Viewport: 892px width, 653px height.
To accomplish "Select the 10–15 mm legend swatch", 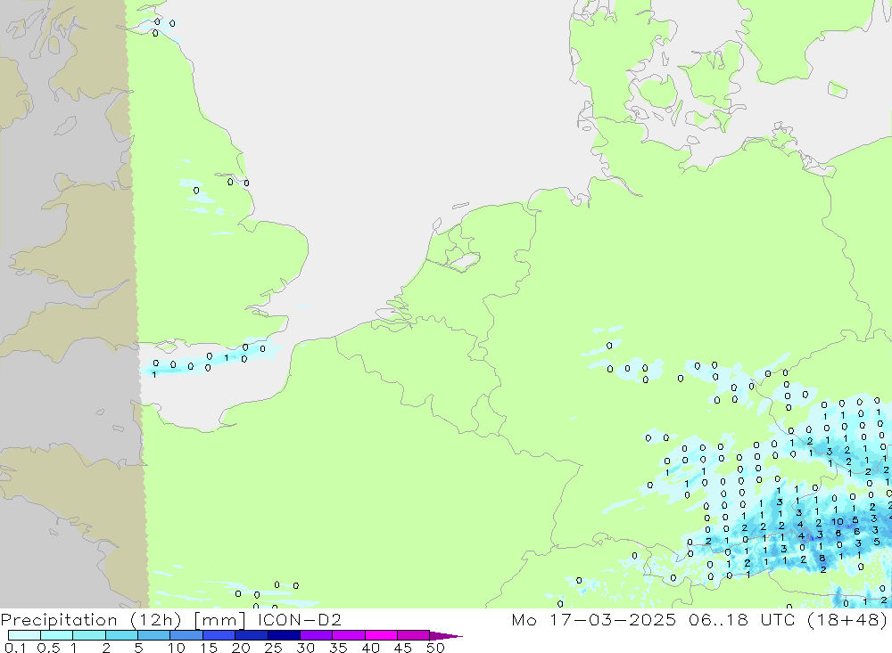I will [x=186, y=635].
